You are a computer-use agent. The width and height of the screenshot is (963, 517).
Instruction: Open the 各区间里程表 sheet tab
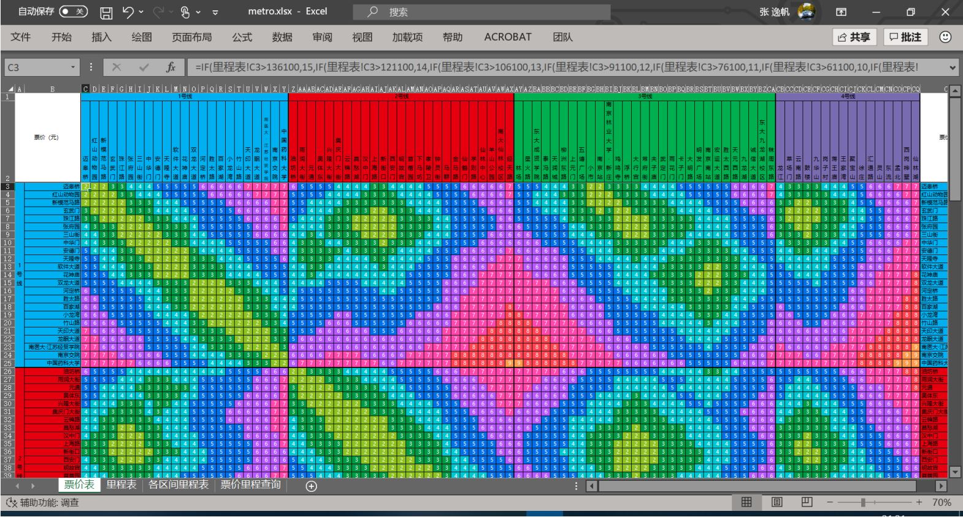[x=178, y=484]
